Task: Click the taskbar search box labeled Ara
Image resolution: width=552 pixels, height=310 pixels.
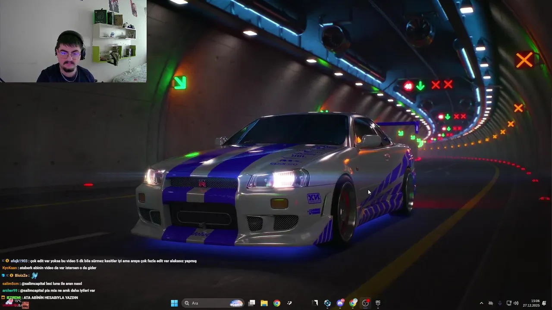Action: pyautogui.click(x=213, y=303)
